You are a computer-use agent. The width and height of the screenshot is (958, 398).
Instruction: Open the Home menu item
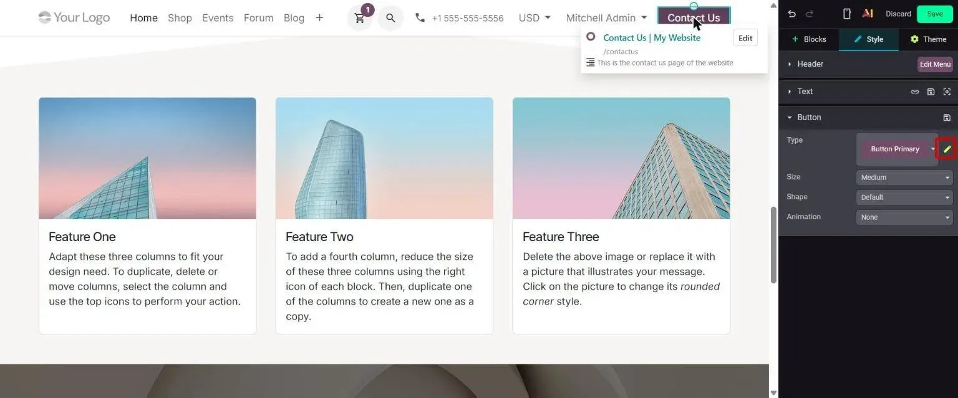[143, 18]
